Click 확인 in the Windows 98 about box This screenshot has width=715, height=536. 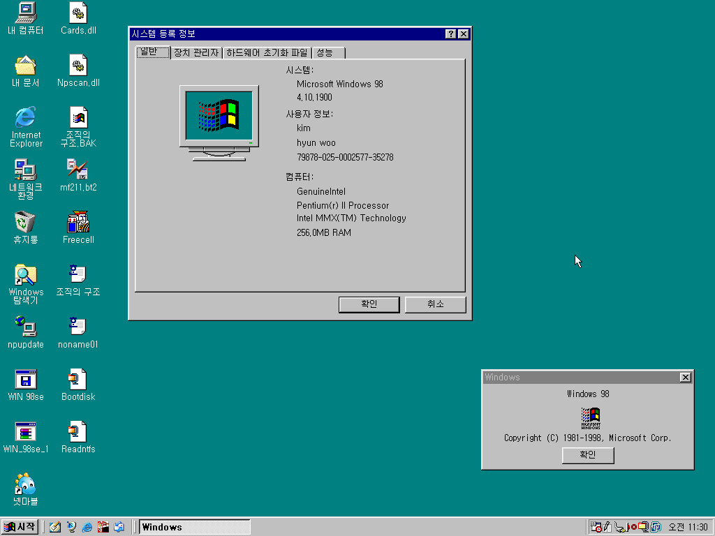point(588,455)
